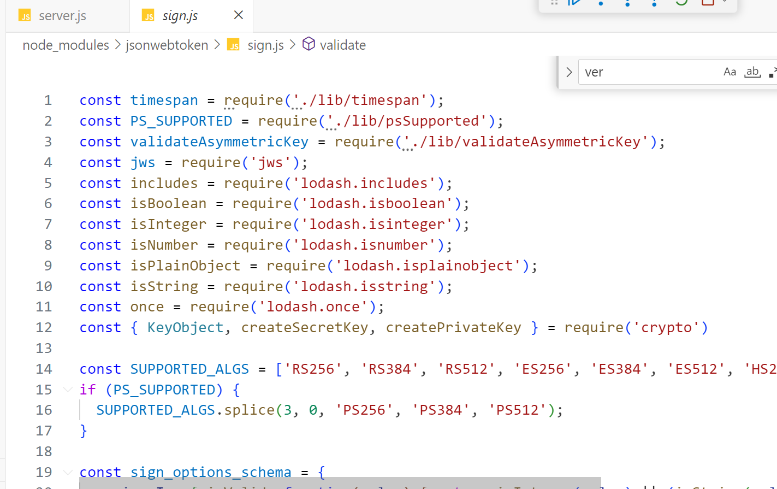Viewport: 777px width, 489px height.
Task: Click the 'lodash.isinteger' string
Action: click(x=377, y=225)
